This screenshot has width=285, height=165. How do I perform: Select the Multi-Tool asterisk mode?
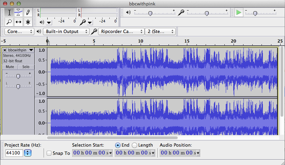(x=28, y=22)
